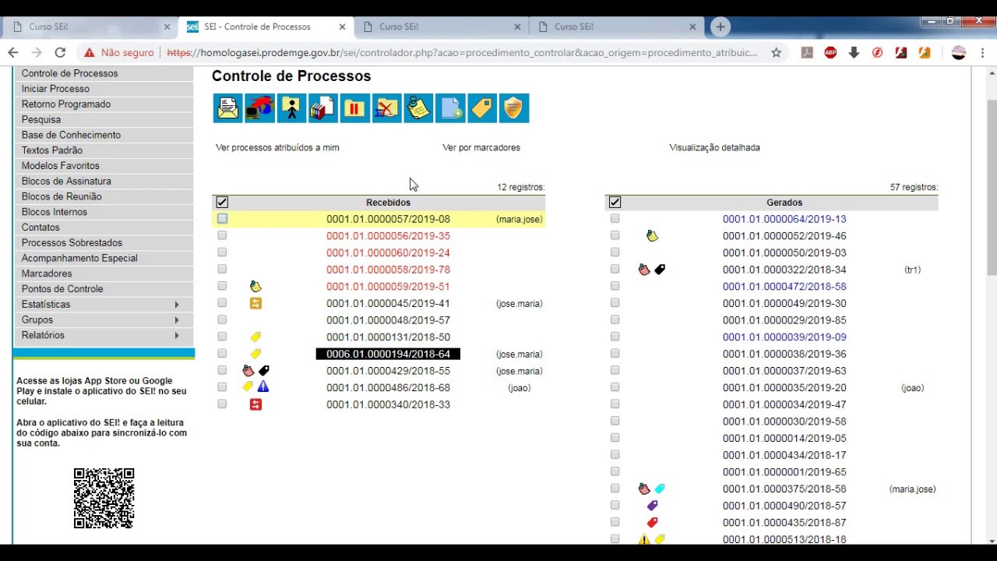Viewport: 997px width, 561px height.
Task: Open the Blocos de Assinatura menu item
Action: pos(66,181)
